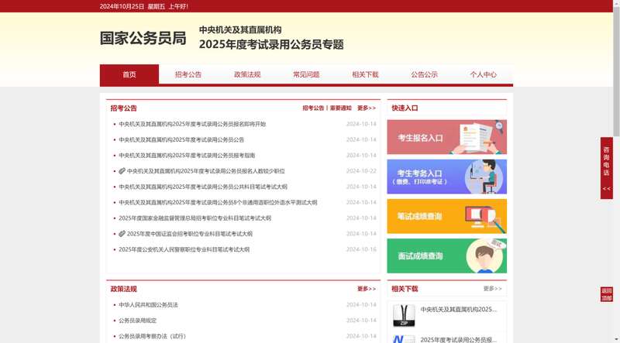Expand 更多 in 政策法规 section

(366, 289)
